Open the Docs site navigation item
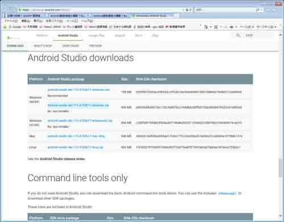This screenshot has height=222, width=284. click(139, 35)
